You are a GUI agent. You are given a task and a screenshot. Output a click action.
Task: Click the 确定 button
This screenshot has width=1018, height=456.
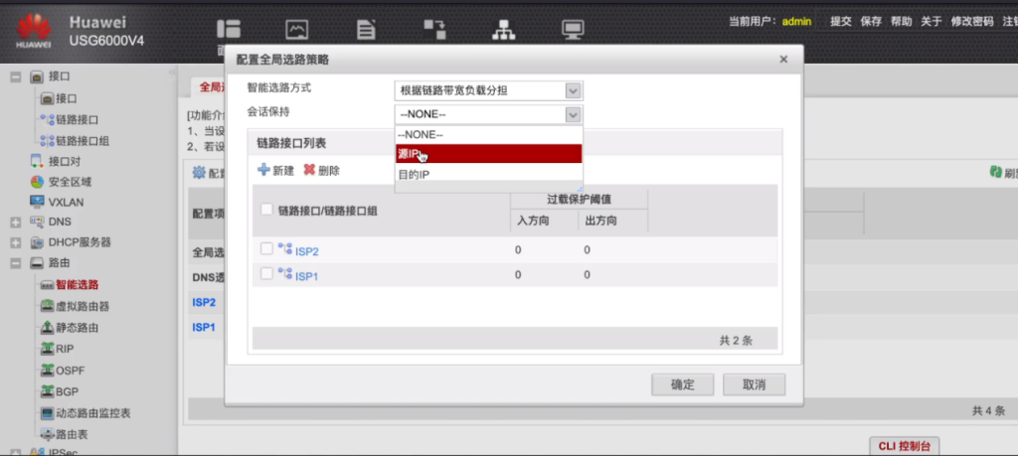[x=682, y=384]
